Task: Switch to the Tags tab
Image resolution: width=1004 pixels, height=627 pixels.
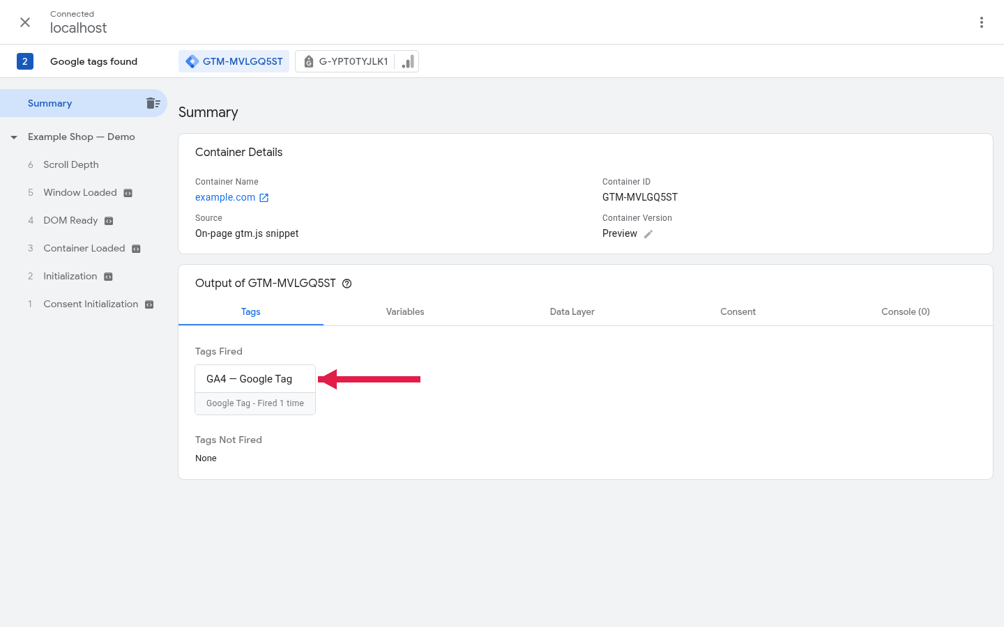Action: 251,311
